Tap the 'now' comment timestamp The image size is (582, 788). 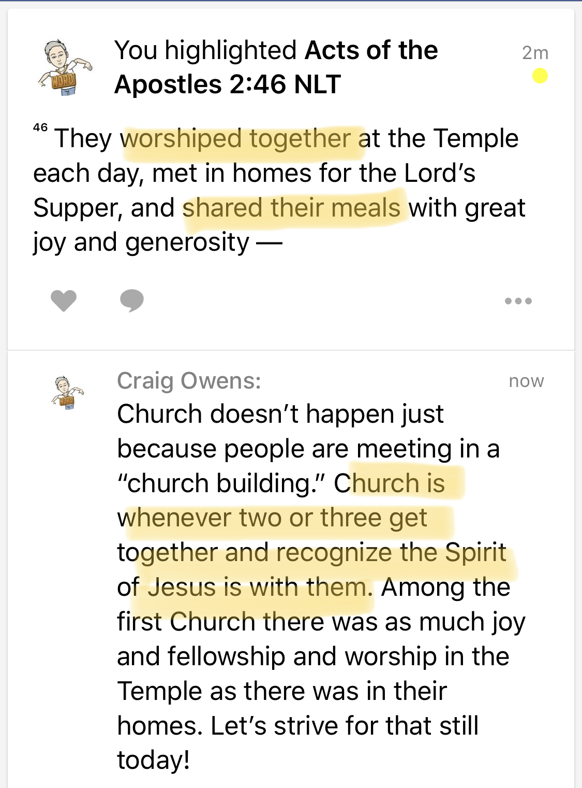click(526, 381)
